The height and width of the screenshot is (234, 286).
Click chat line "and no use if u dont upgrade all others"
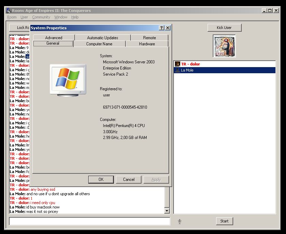(x=58, y=194)
